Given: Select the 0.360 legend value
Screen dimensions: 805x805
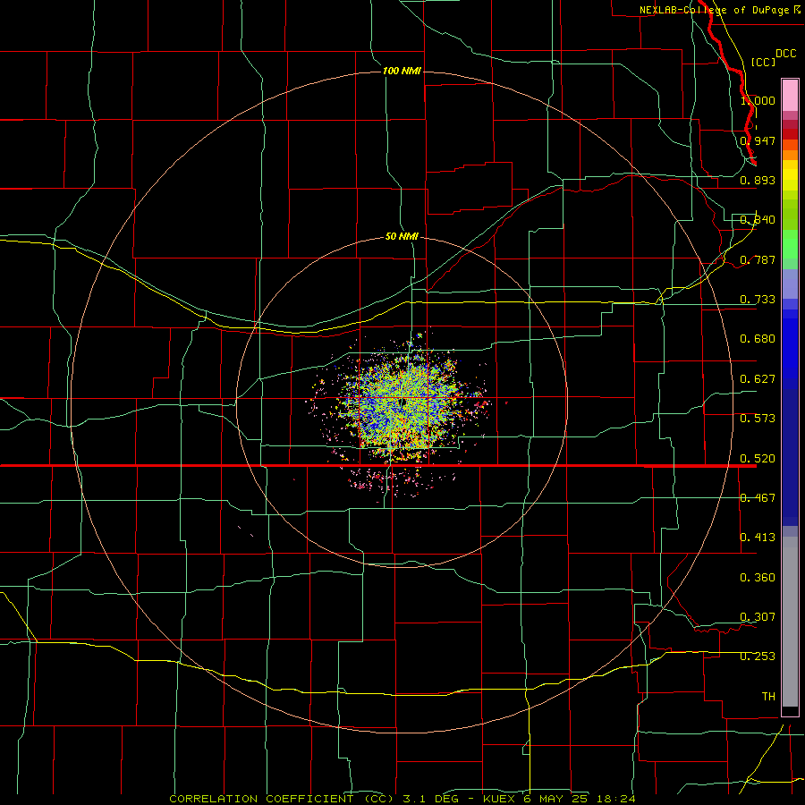Looking at the screenshot, I should tap(758, 578).
